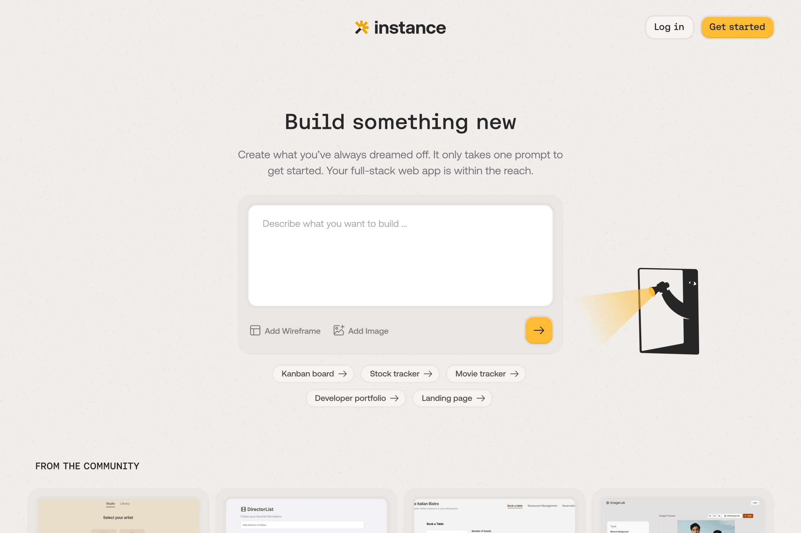The image size is (801, 533).
Task: Choose the Stock tracker suggestion
Action: [400, 374]
